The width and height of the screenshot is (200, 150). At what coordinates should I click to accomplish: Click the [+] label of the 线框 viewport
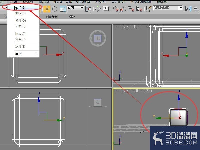pyautogui.click(x=118, y=27)
